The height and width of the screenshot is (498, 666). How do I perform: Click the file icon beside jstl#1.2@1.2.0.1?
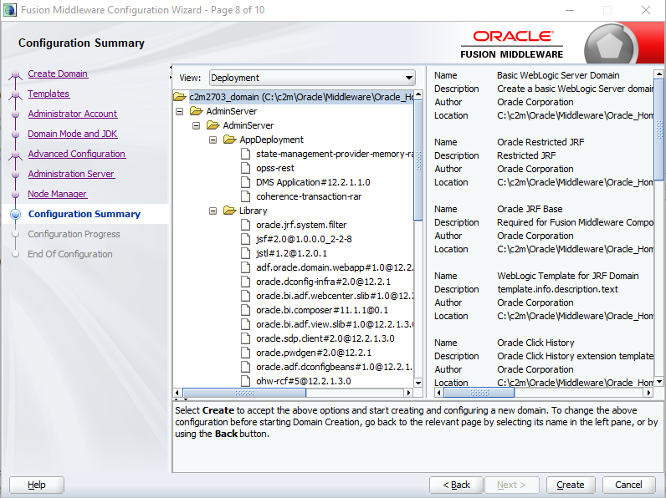point(245,253)
